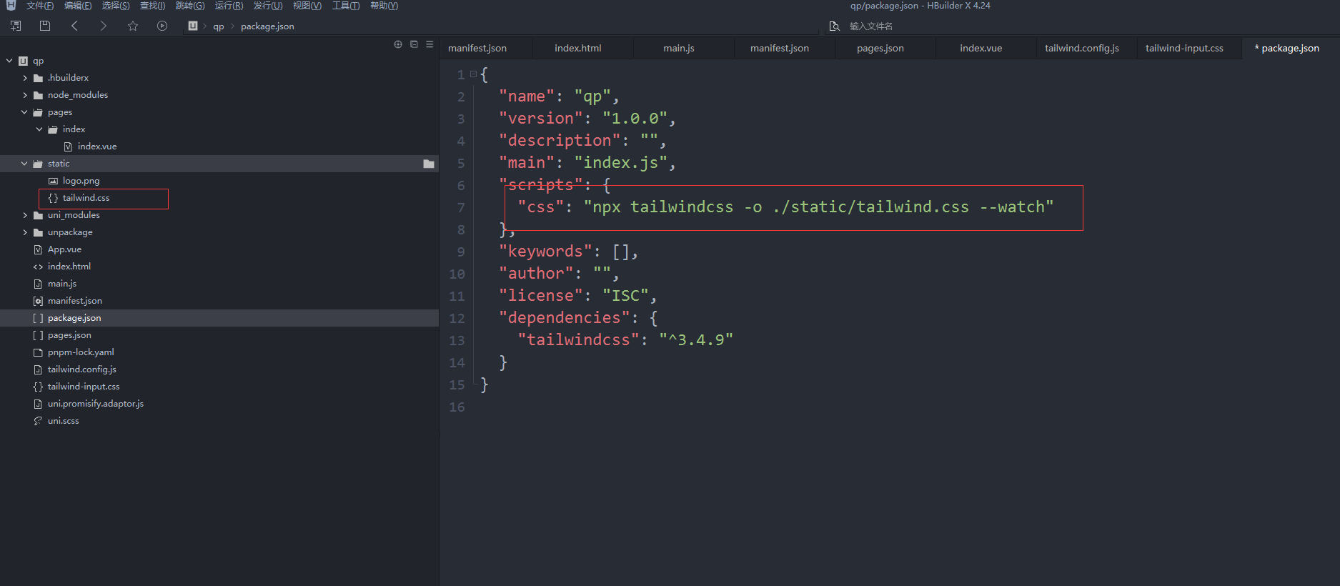This screenshot has height=586, width=1340.
Task: Switch to the first manifest.json tab
Action: point(477,49)
